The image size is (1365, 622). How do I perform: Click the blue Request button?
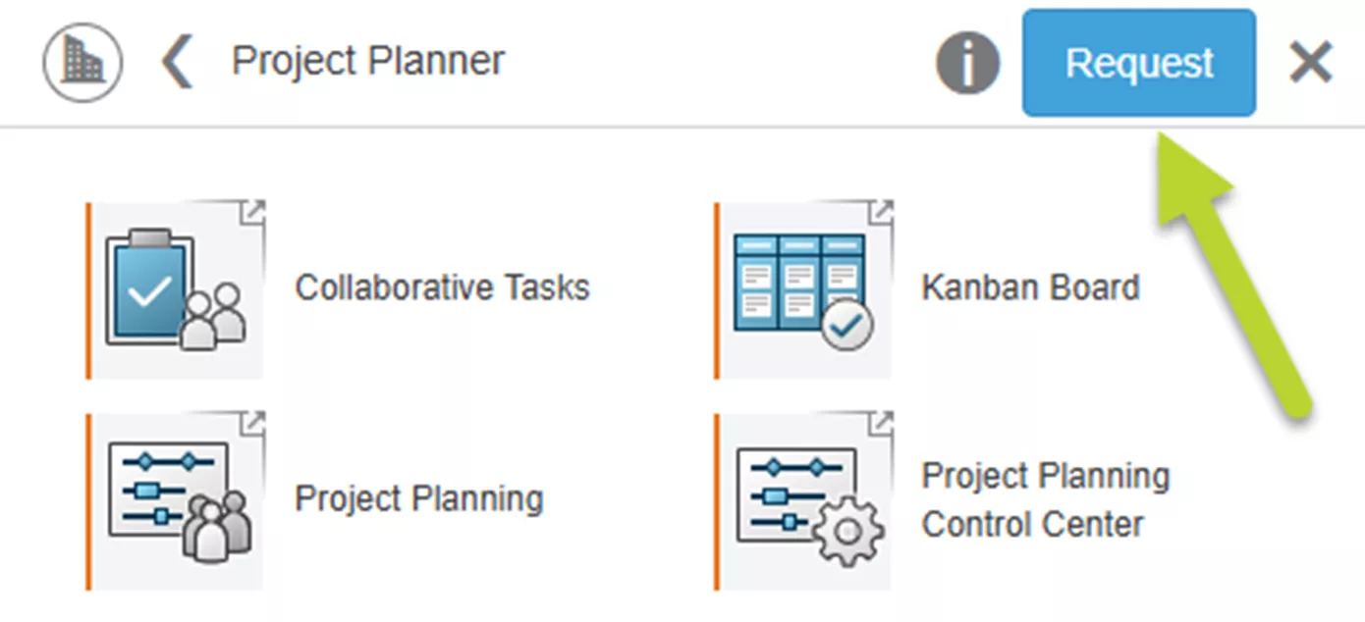click(1138, 62)
